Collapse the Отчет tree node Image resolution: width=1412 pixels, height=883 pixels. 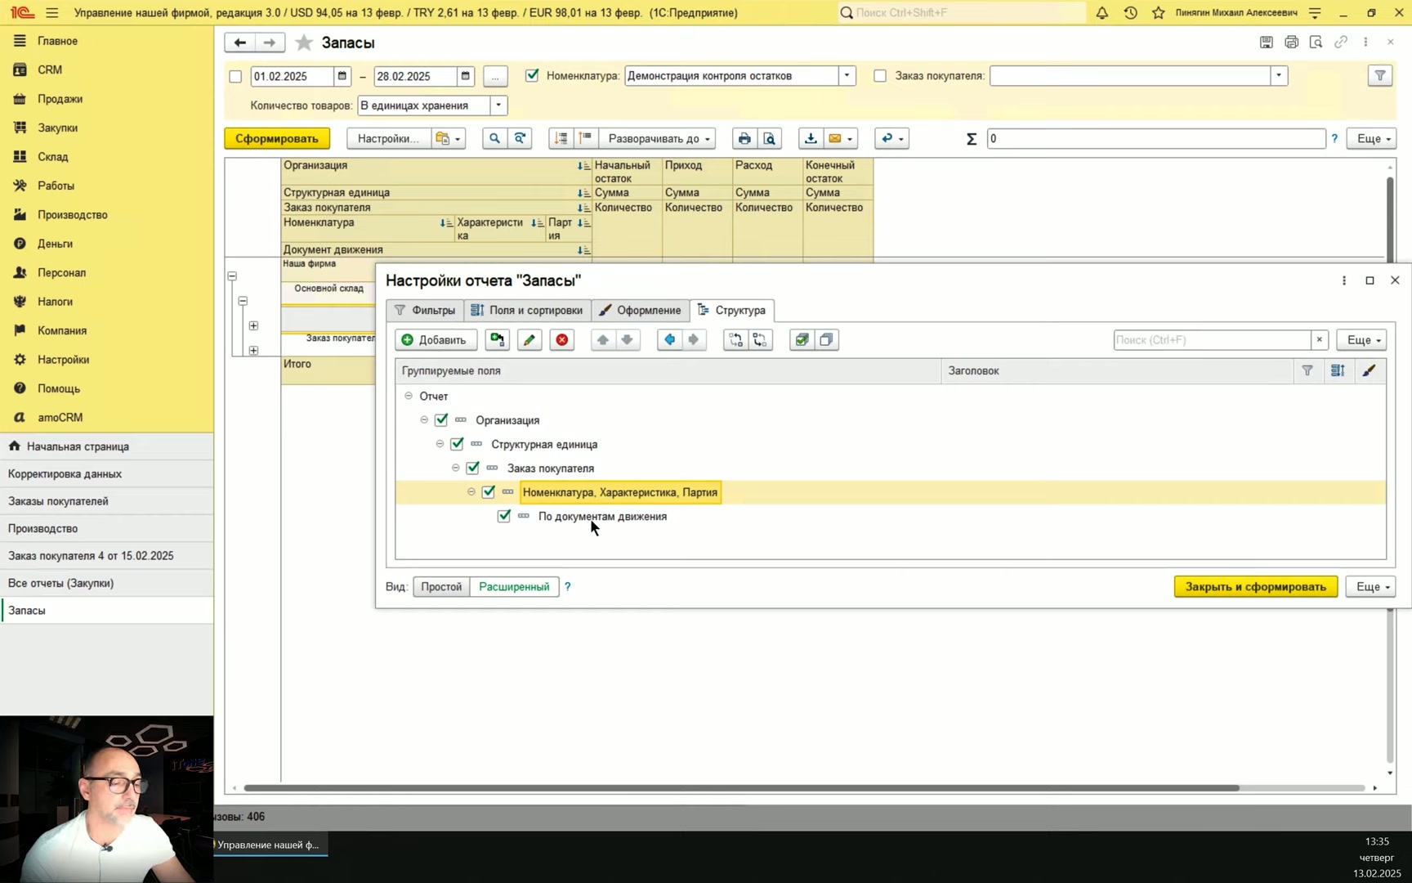[409, 396]
